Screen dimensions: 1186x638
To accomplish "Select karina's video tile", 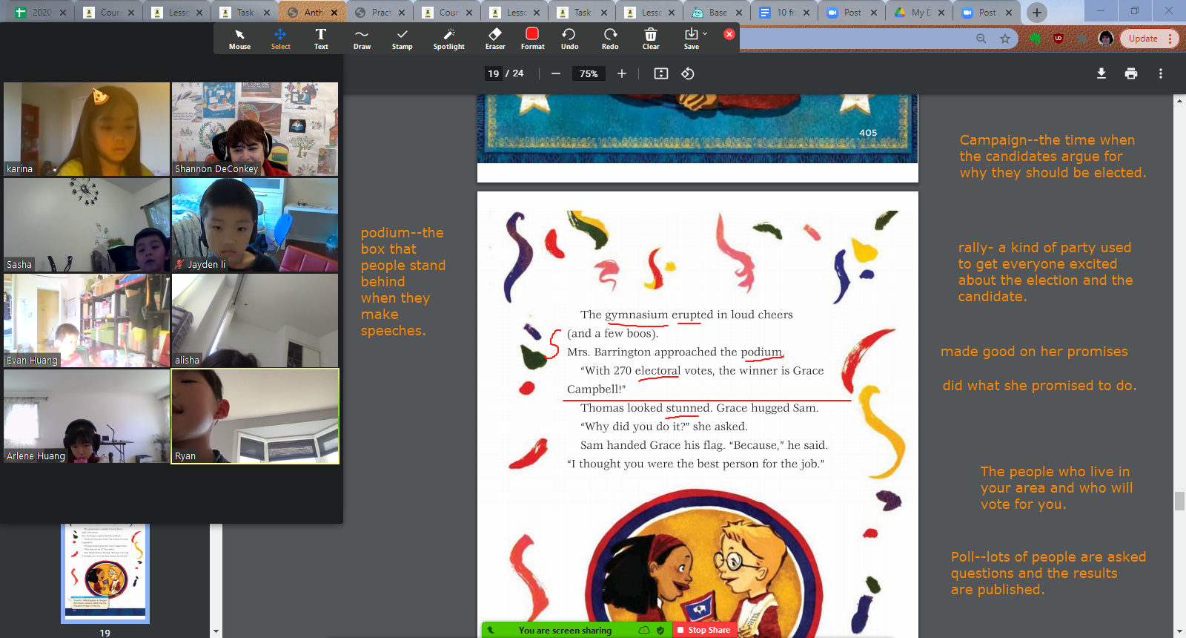I will click(87, 129).
